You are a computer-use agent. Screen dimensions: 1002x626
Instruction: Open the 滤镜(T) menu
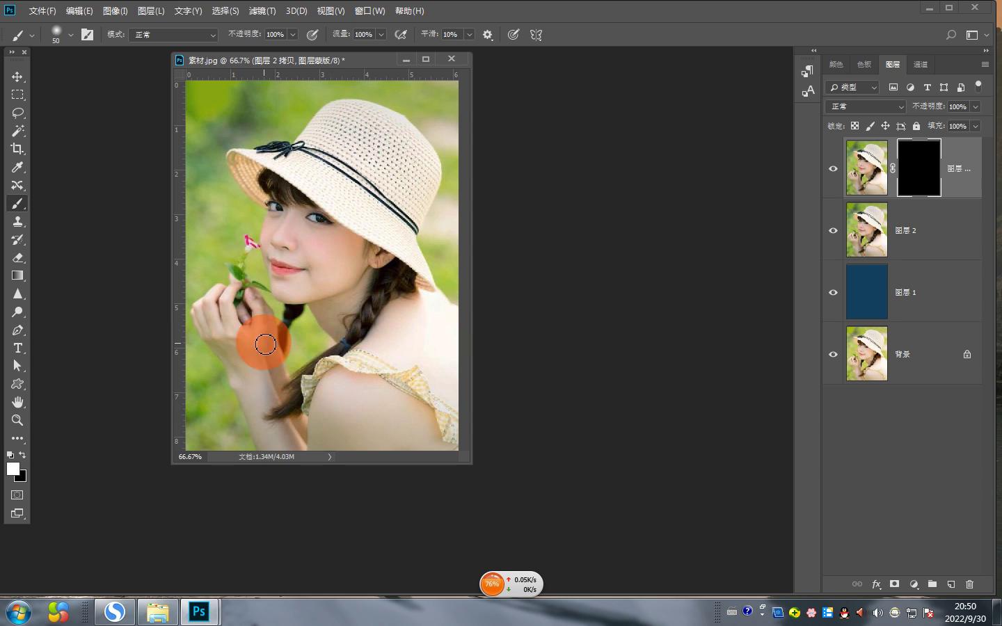pyautogui.click(x=262, y=11)
